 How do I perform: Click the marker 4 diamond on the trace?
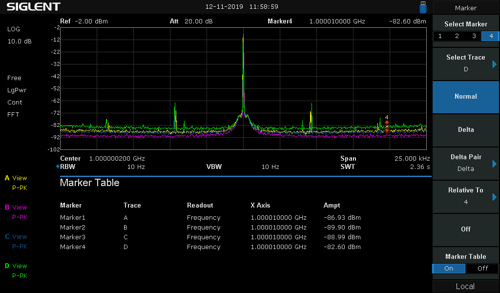[387, 123]
